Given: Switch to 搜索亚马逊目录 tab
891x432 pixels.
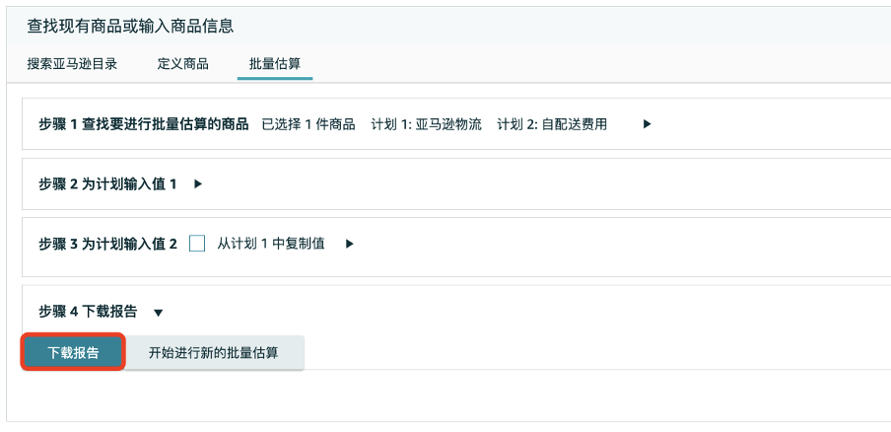Looking at the screenshot, I should [72, 64].
